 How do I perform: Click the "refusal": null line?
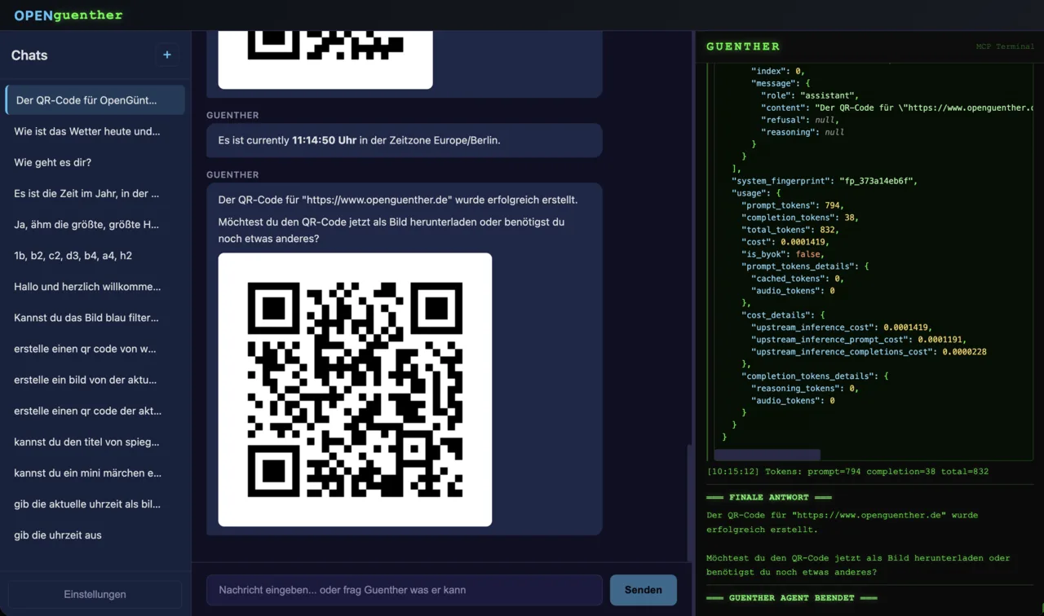click(800, 120)
